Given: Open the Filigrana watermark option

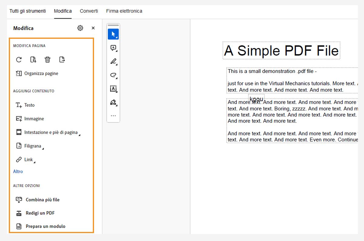Looking at the screenshot, I should point(29,146).
